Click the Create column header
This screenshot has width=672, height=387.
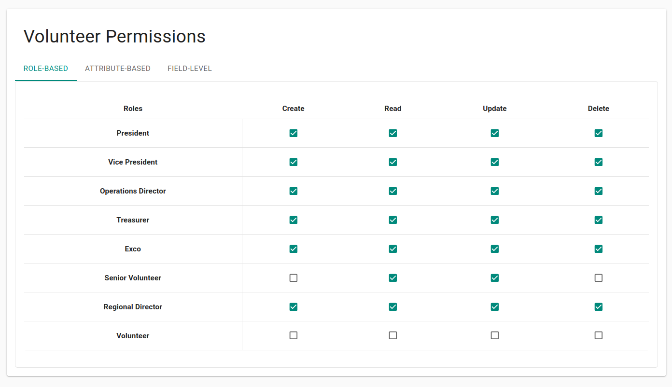click(294, 109)
